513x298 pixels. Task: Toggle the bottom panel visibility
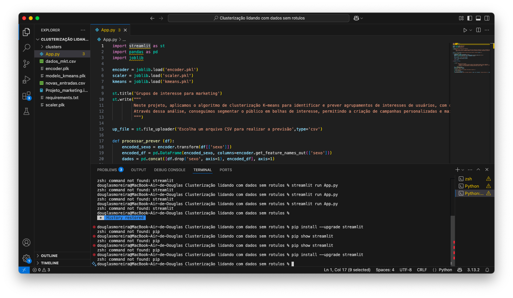click(478, 18)
